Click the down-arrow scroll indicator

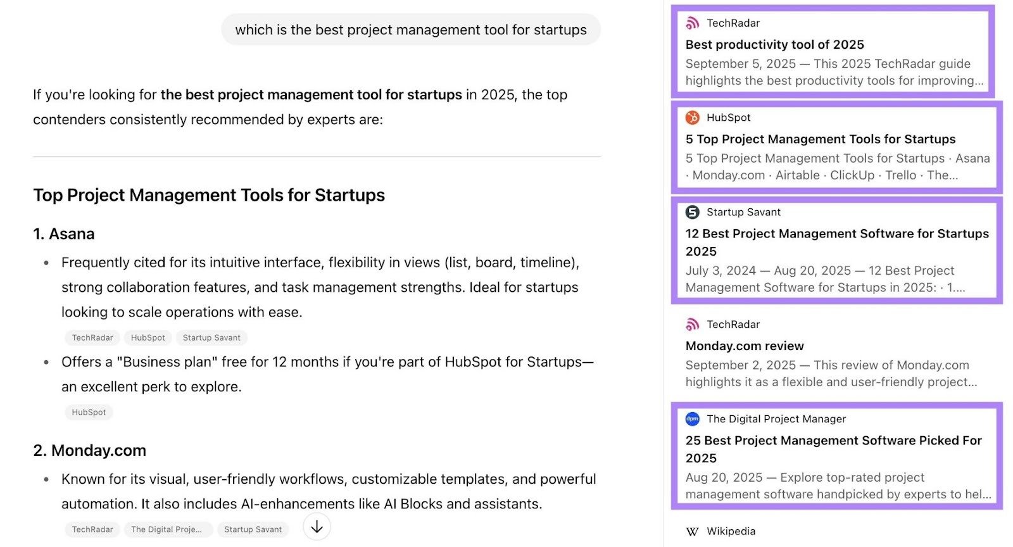click(x=317, y=527)
